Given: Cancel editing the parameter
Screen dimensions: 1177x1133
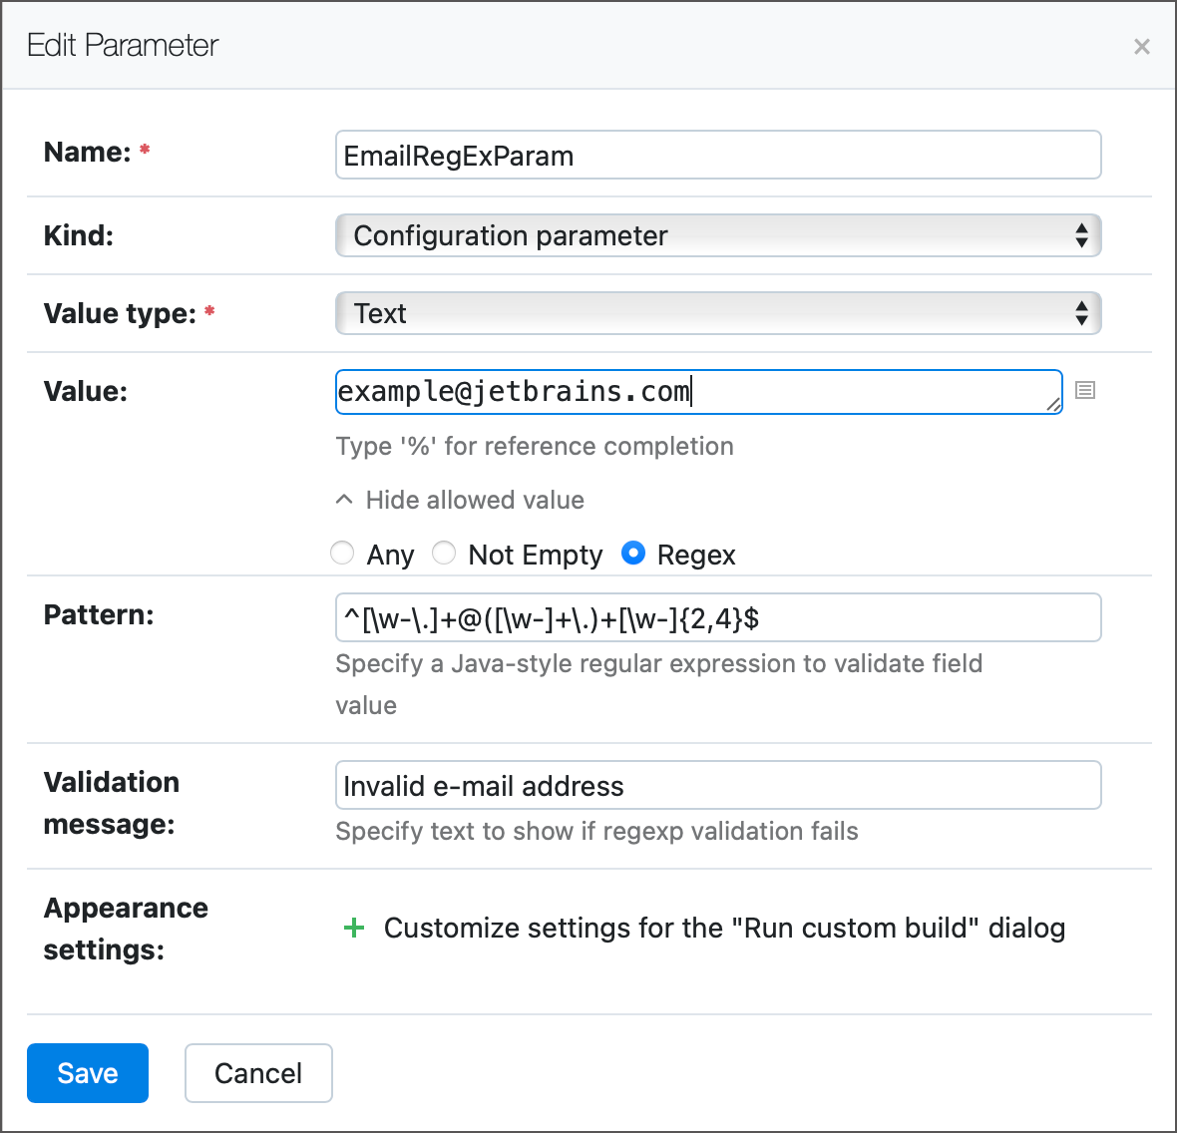Looking at the screenshot, I should point(258,1073).
